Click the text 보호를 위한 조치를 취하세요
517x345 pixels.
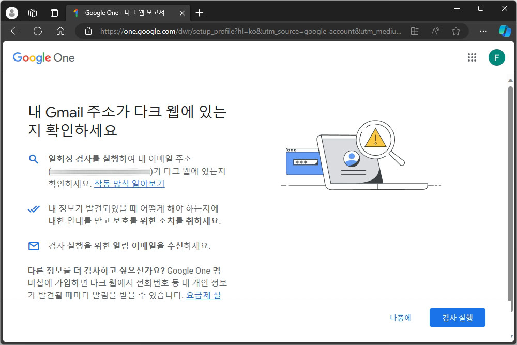(166, 221)
